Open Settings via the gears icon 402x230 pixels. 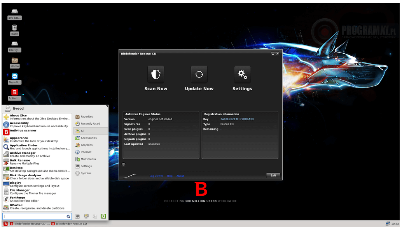[x=242, y=74]
